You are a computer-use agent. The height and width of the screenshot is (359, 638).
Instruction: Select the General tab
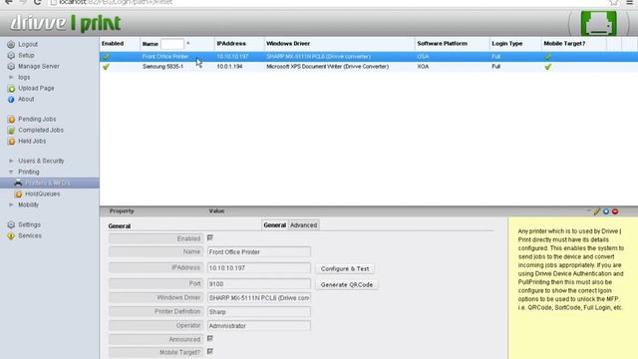pos(275,225)
